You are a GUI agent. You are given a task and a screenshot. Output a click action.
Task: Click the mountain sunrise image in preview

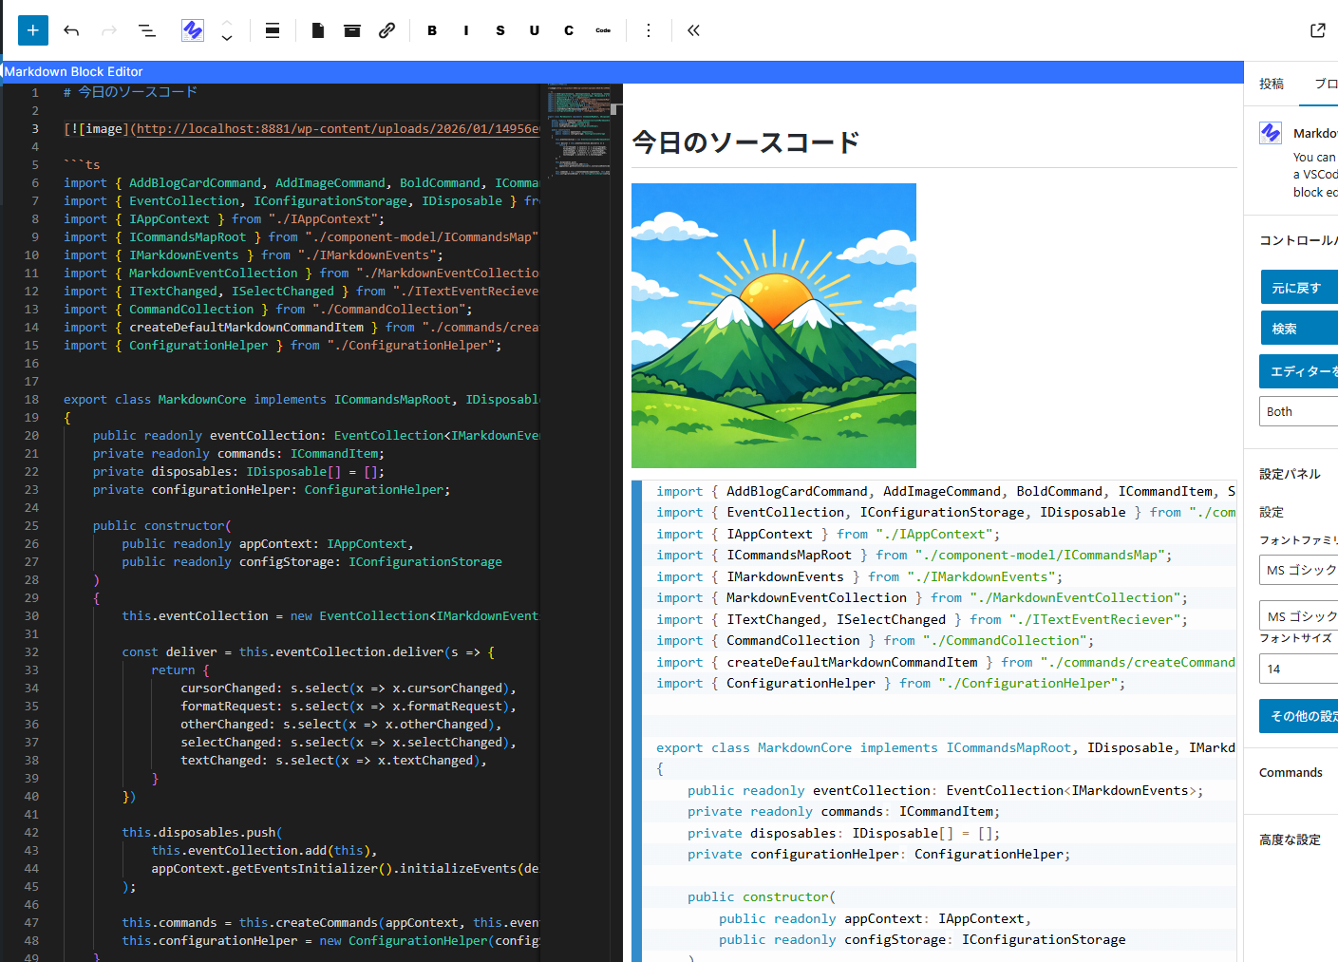773,325
